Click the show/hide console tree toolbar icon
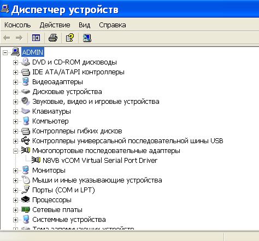This screenshot has height=241, width=259. (36, 38)
